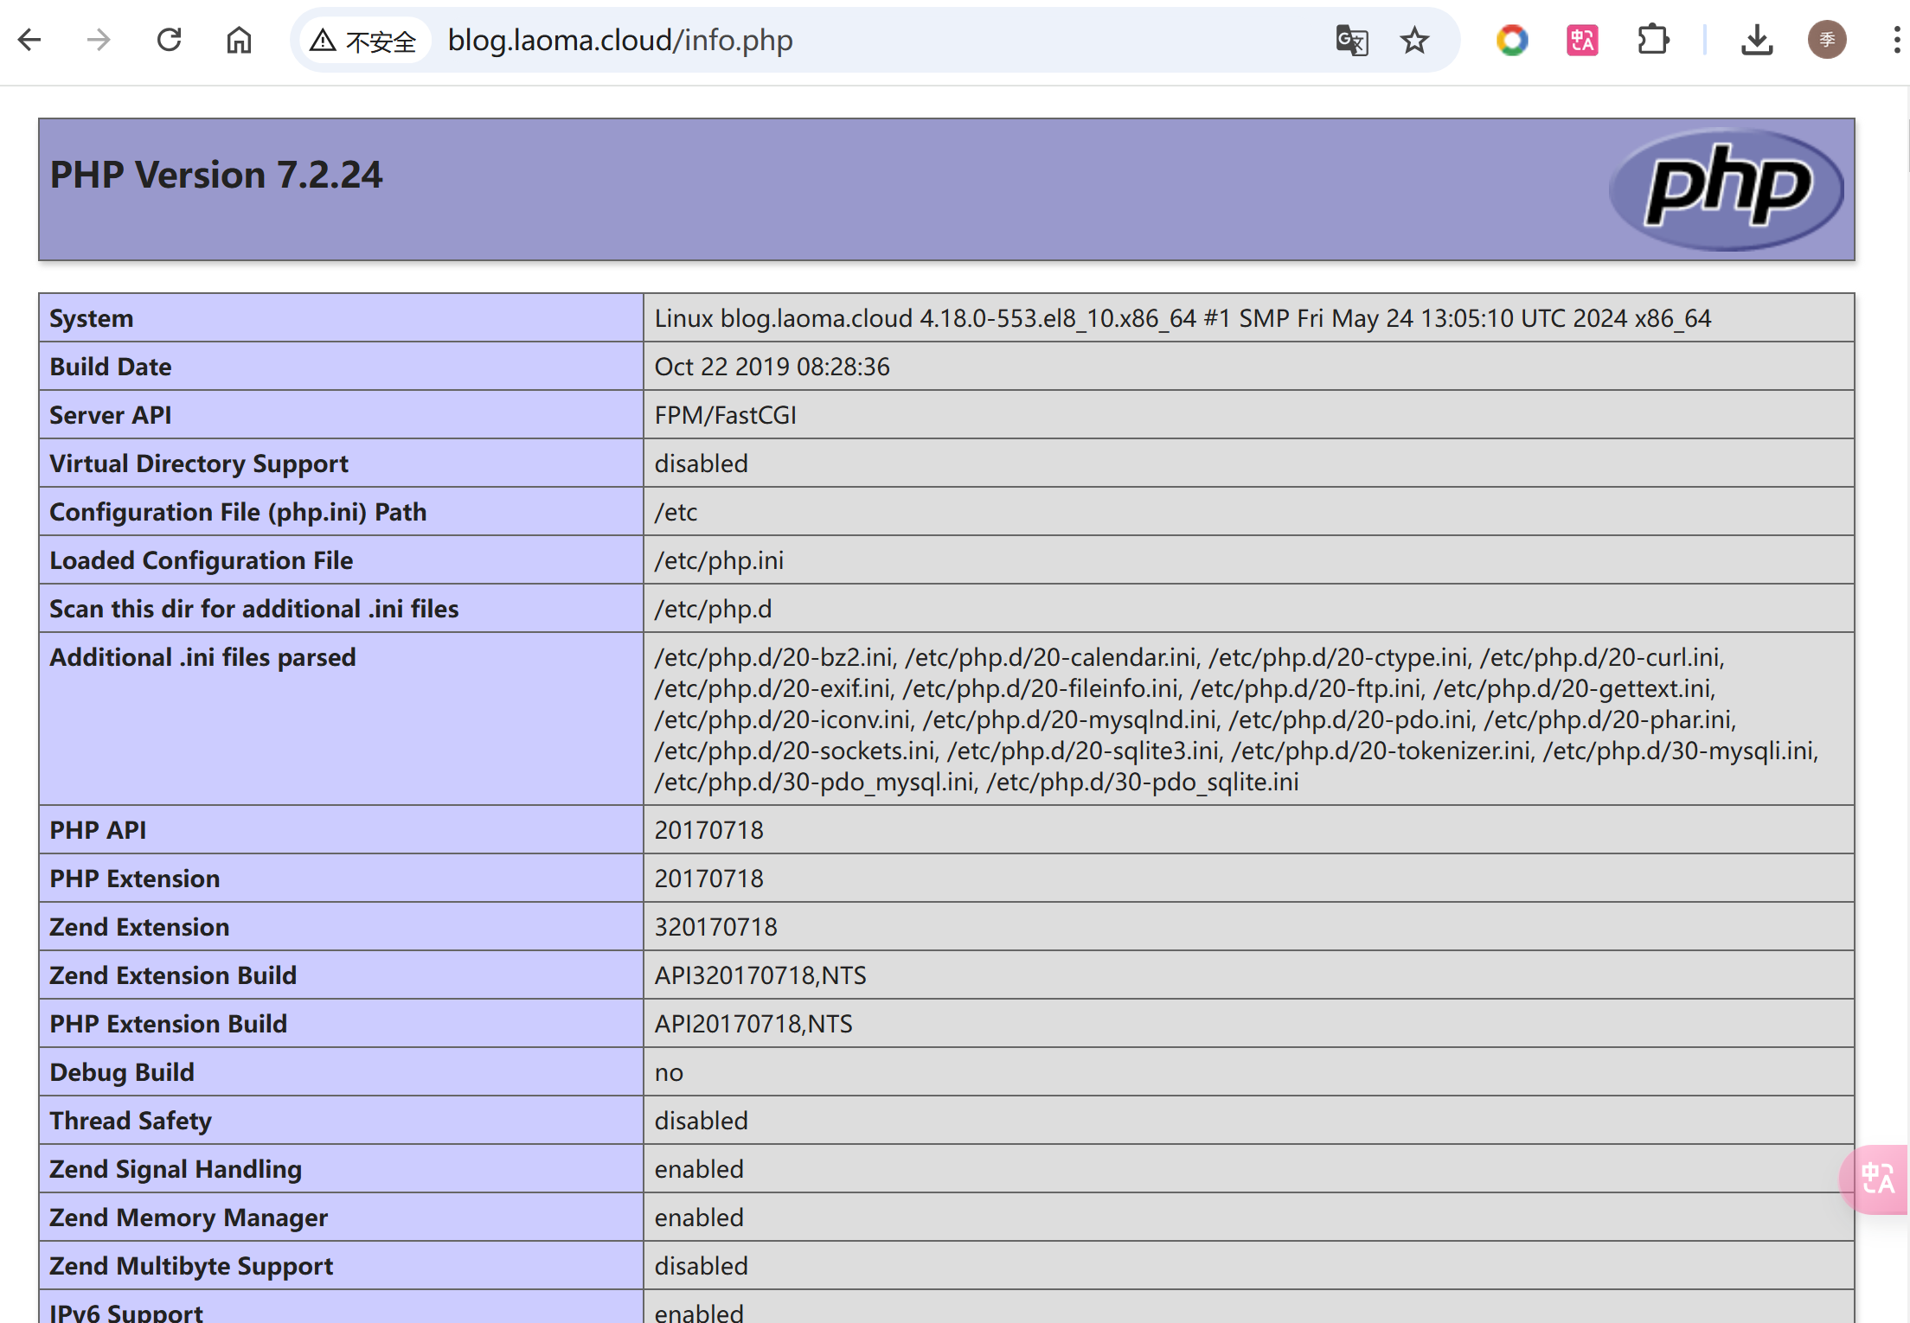Open the user profile avatar
Viewport: 1910px width, 1323px height.
[x=1827, y=40]
